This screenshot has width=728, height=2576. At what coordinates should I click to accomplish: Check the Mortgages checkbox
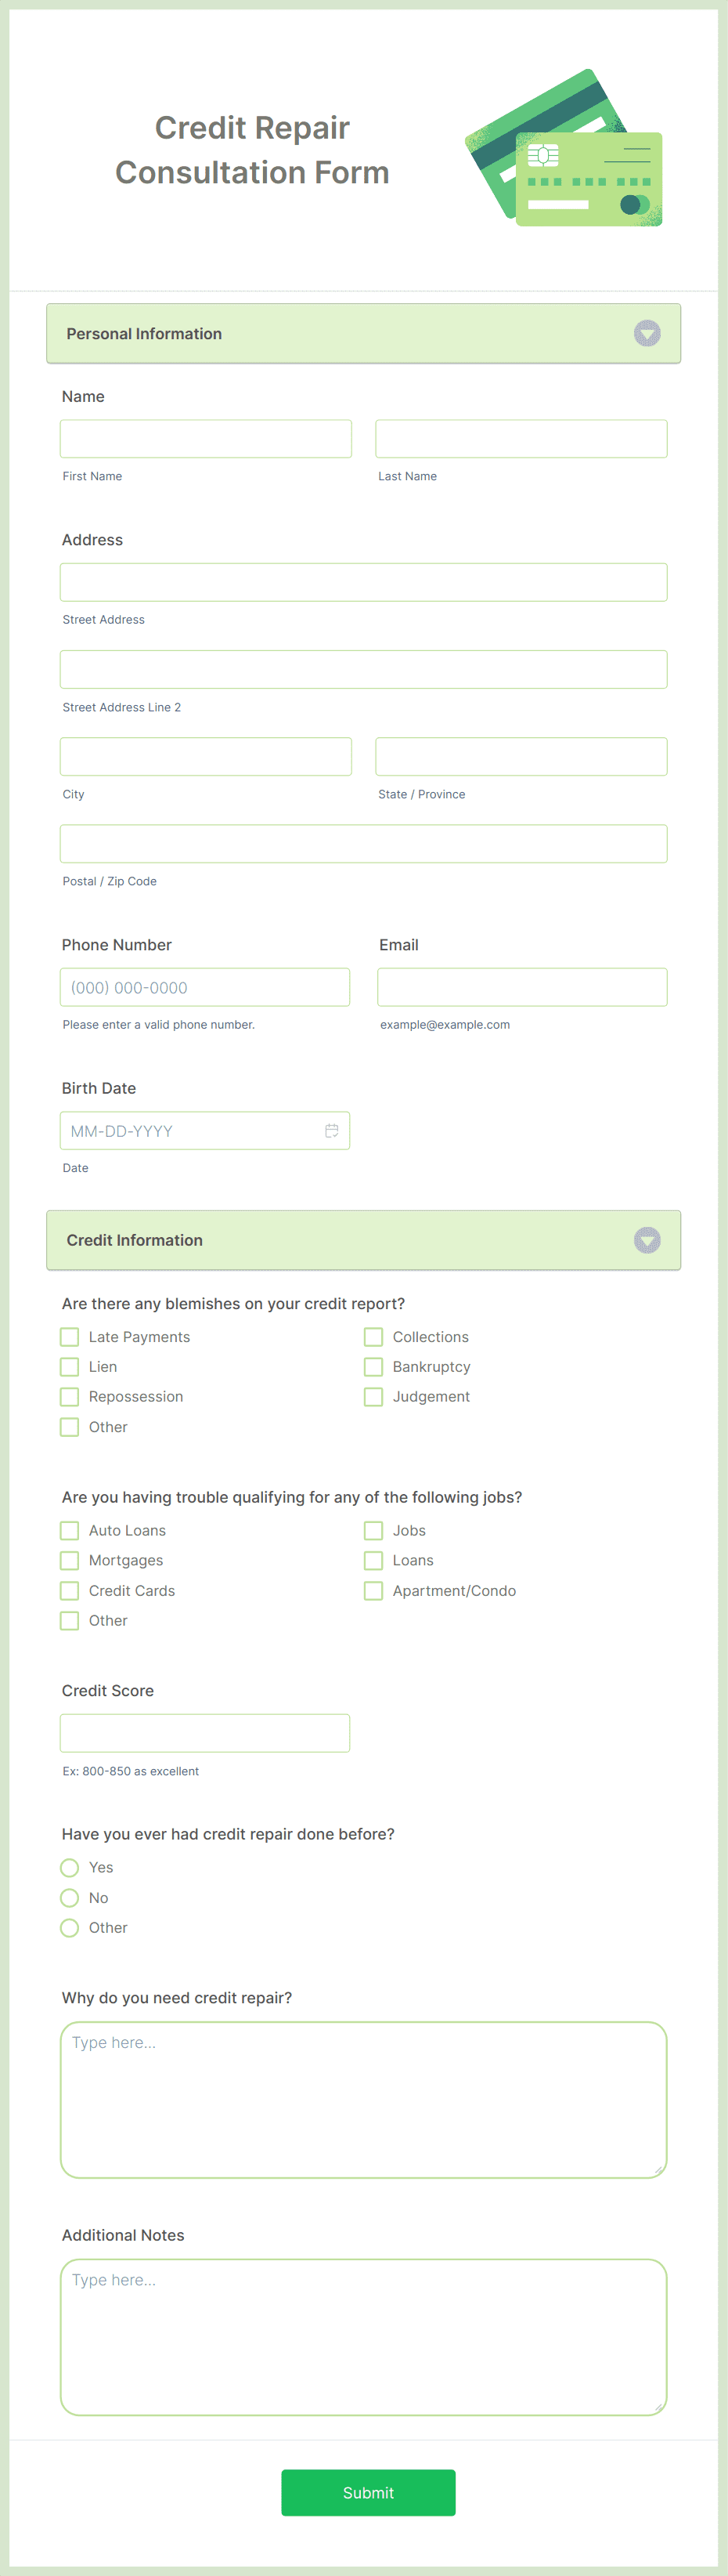click(x=69, y=1560)
